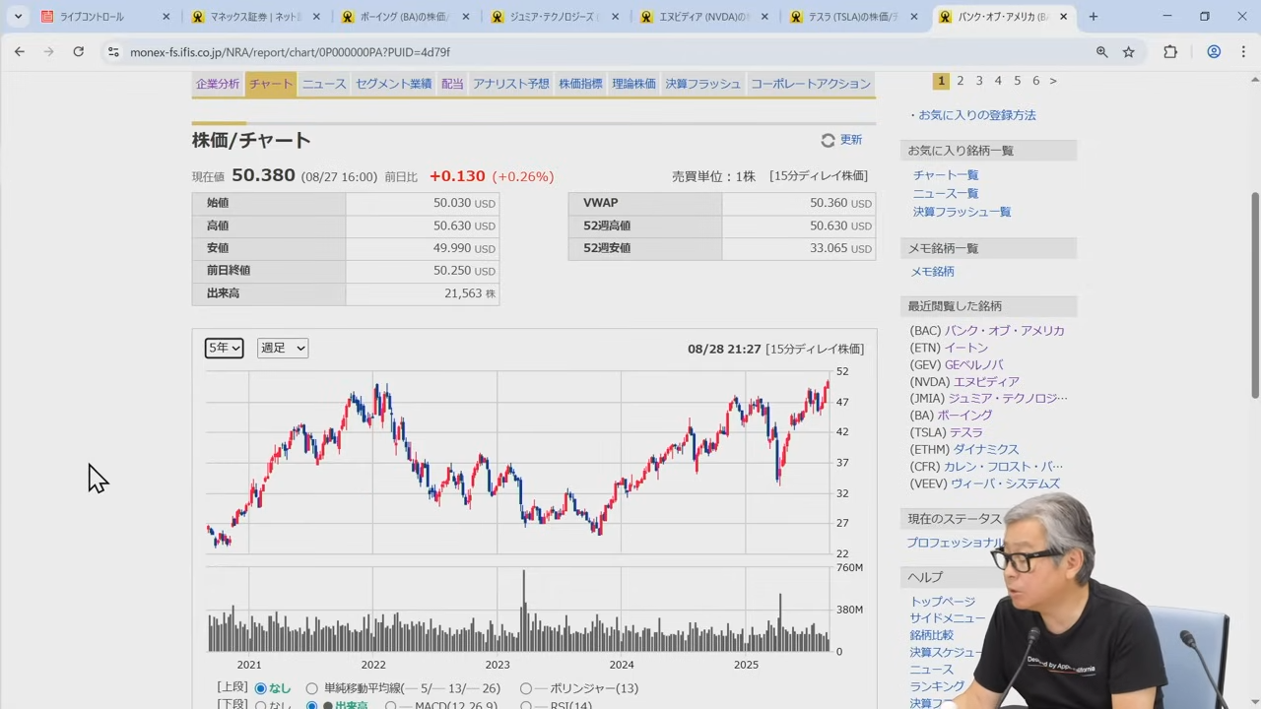Switch to the ライブコントロール browser tab
The image size is (1261, 709).
coord(103,17)
